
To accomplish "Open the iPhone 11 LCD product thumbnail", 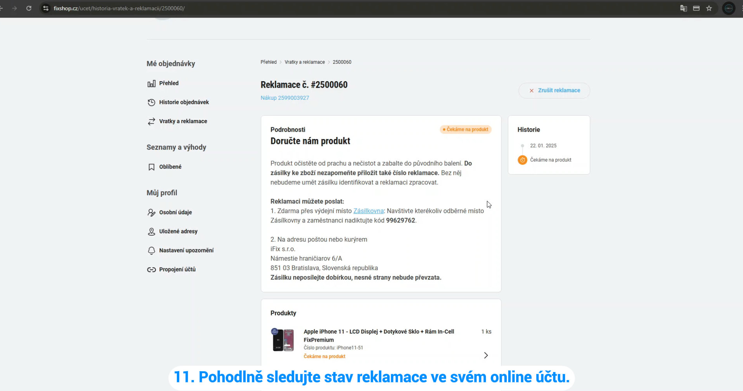I will 283,340.
